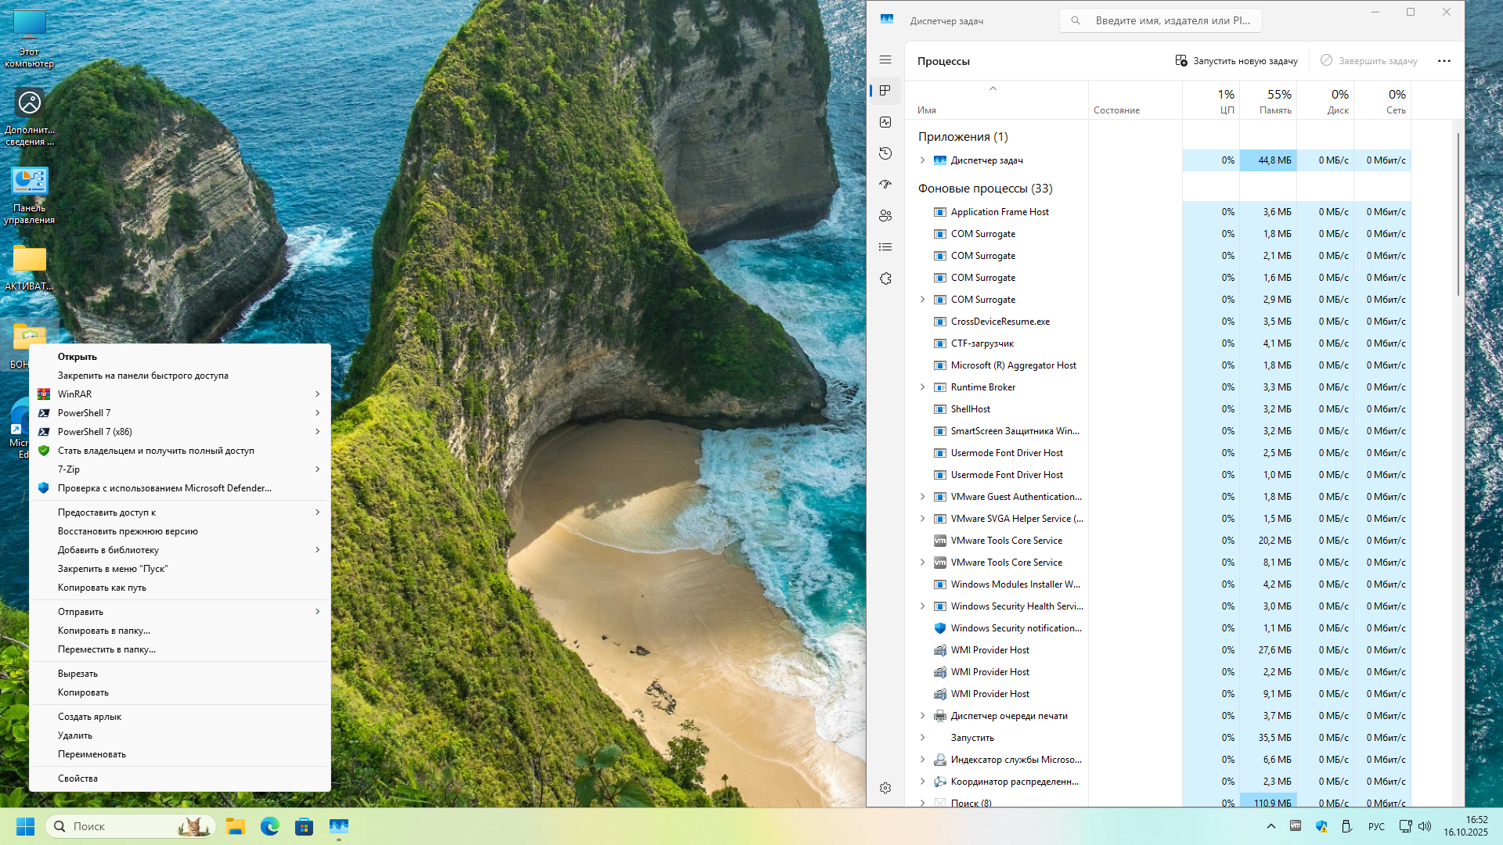Open Task Manager settings gear icon
This screenshot has height=845, width=1503.
[885, 788]
